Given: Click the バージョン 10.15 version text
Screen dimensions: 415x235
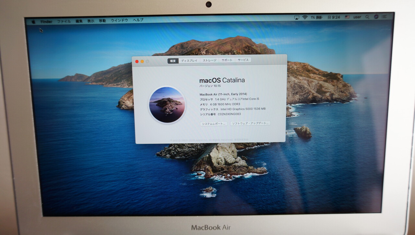Looking at the screenshot, I should tap(210, 87).
